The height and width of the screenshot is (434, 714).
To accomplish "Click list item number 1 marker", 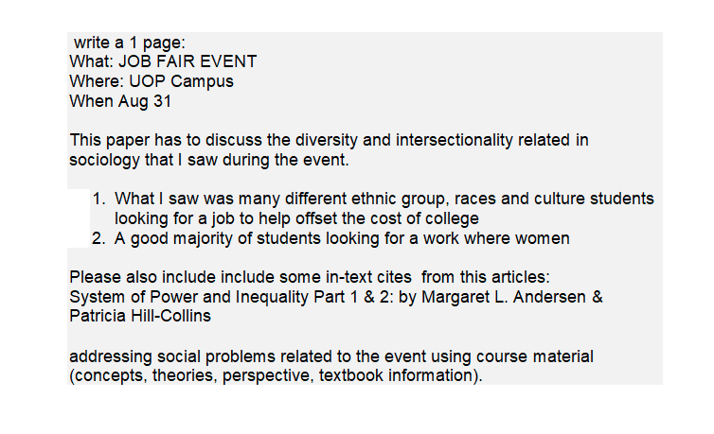I will click(x=98, y=200).
